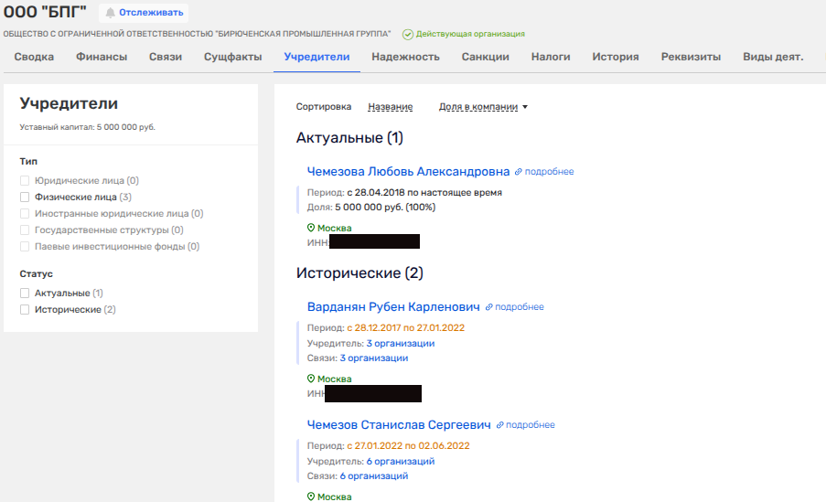Open Чемезов Станислав Сергеевич profile link
Screen dimensions: 826x502
(399, 425)
